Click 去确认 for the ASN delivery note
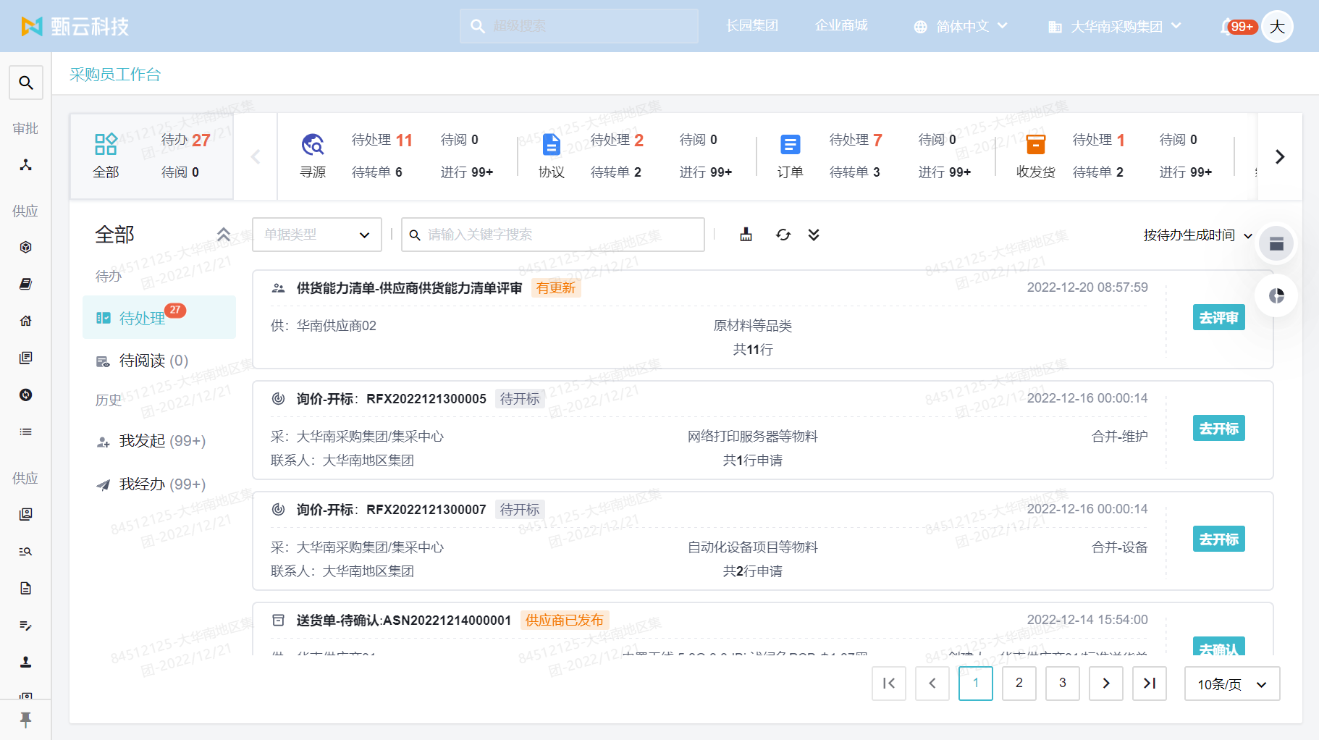Image resolution: width=1319 pixels, height=740 pixels. coord(1219,647)
